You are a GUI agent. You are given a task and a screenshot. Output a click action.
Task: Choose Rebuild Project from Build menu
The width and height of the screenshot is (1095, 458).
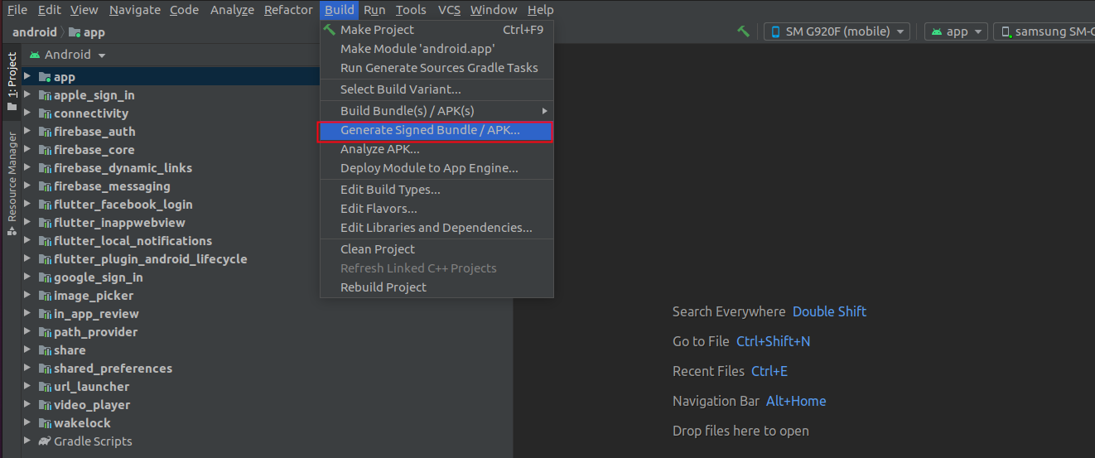(383, 287)
